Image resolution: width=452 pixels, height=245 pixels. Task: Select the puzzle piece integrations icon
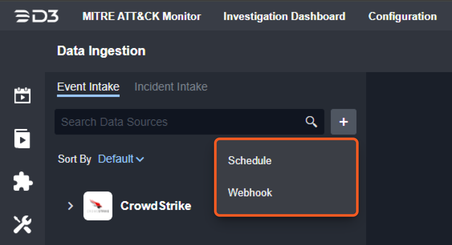[23, 181]
